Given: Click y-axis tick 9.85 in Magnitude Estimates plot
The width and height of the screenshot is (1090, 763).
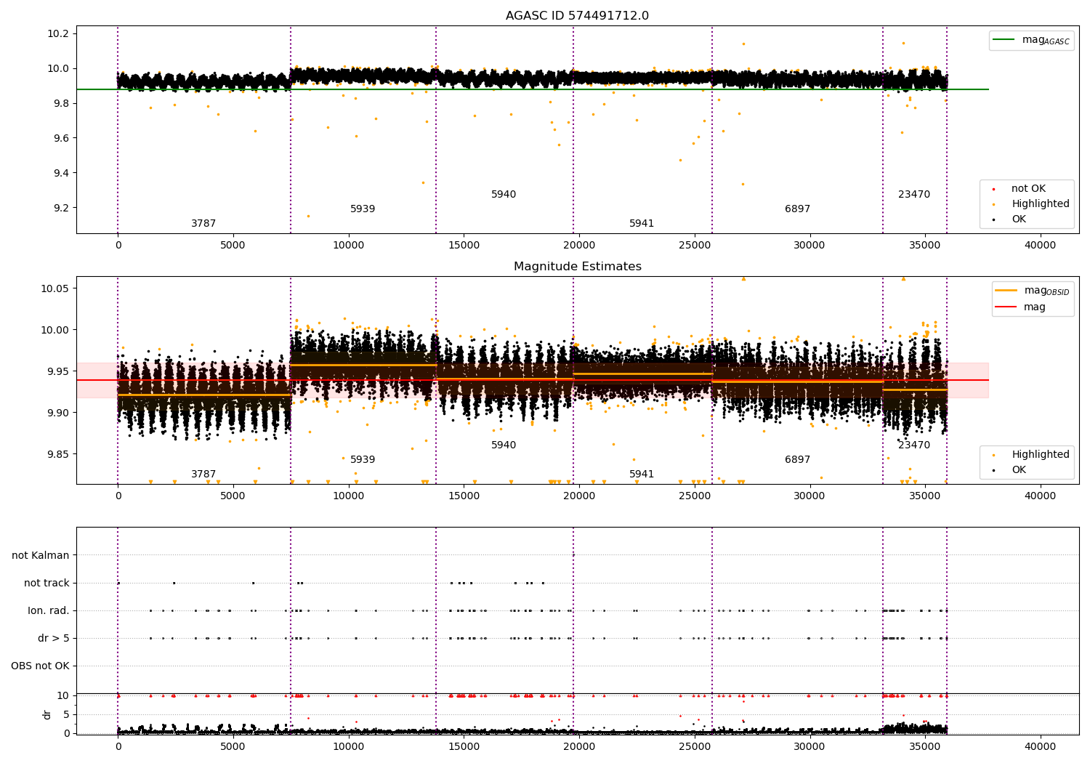Looking at the screenshot, I should [58, 454].
